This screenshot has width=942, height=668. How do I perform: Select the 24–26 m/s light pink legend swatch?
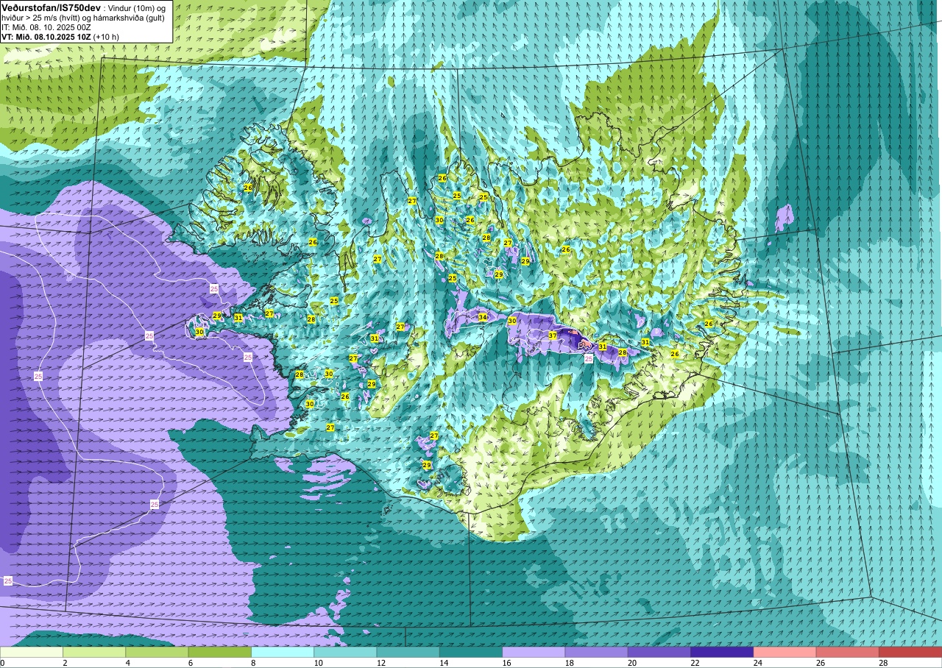click(785, 652)
